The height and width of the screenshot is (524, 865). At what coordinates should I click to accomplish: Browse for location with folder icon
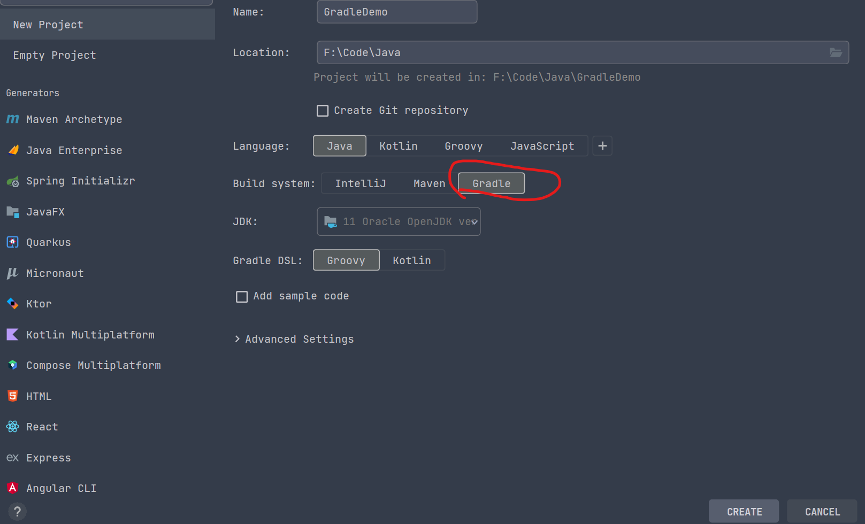coord(836,52)
